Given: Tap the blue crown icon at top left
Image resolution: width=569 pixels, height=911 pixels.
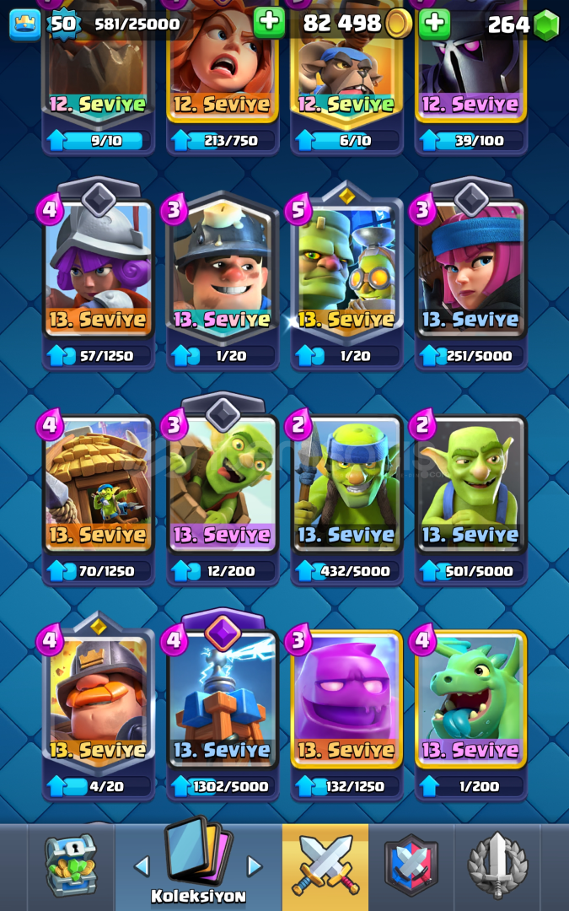Looking at the screenshot, I should [25, 24].
